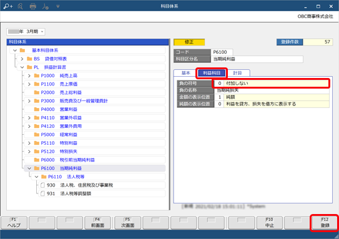Screen dimensions: 339x239
Task: Click the F10 中止 button
Action: (269, 223)
